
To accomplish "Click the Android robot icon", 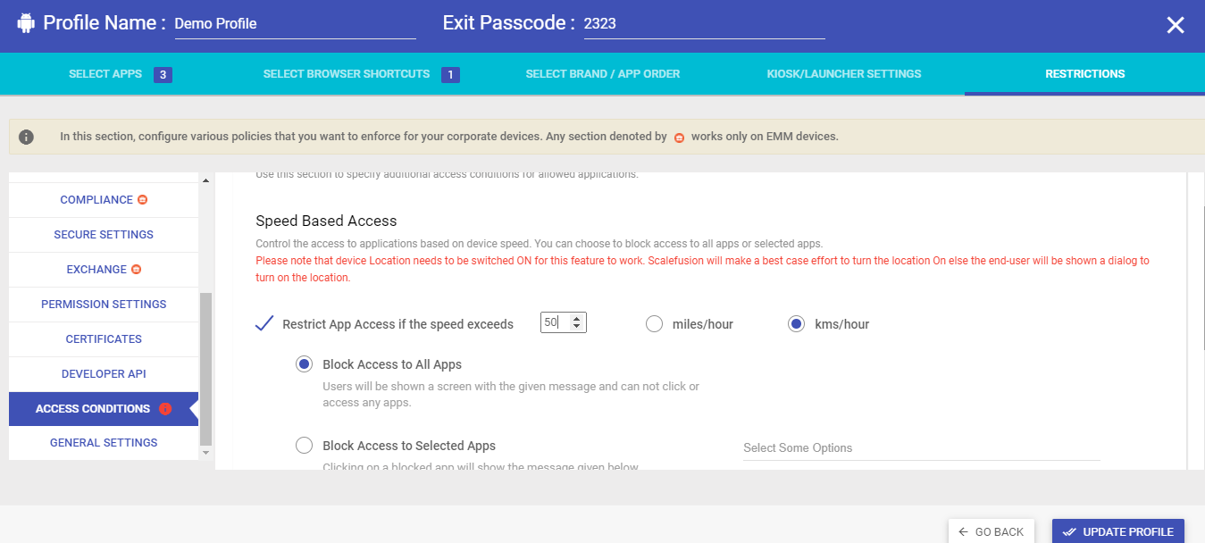I will click(x=26, y=23).
